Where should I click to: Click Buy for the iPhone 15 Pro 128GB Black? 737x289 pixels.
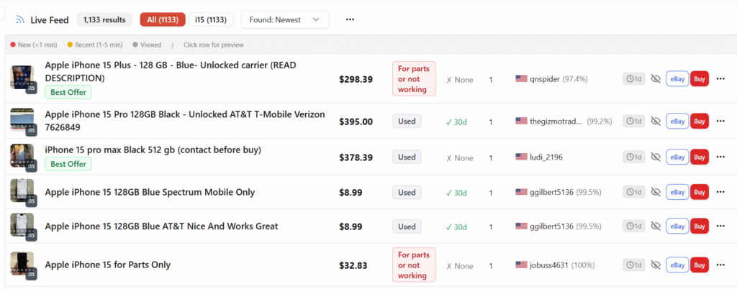click(699, 121)
